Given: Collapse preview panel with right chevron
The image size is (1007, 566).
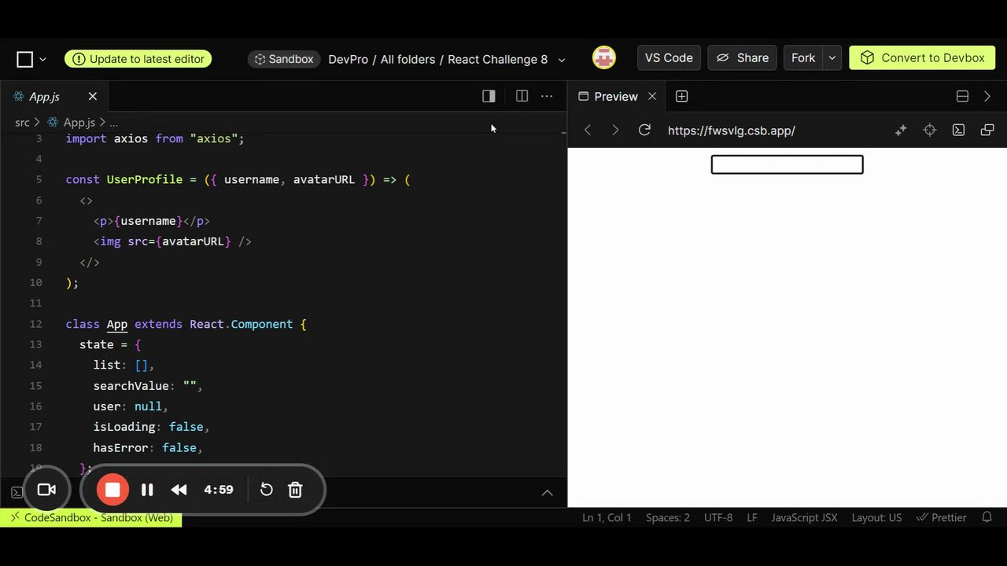Looking at the screenshot, I should [987, 96].
